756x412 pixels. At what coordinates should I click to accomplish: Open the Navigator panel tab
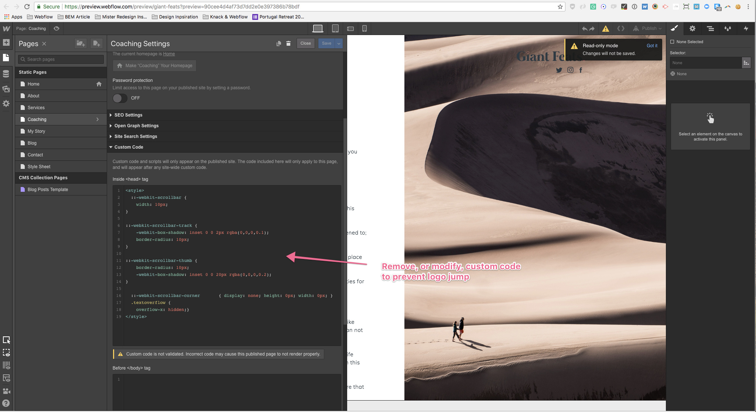click(710, 28)
